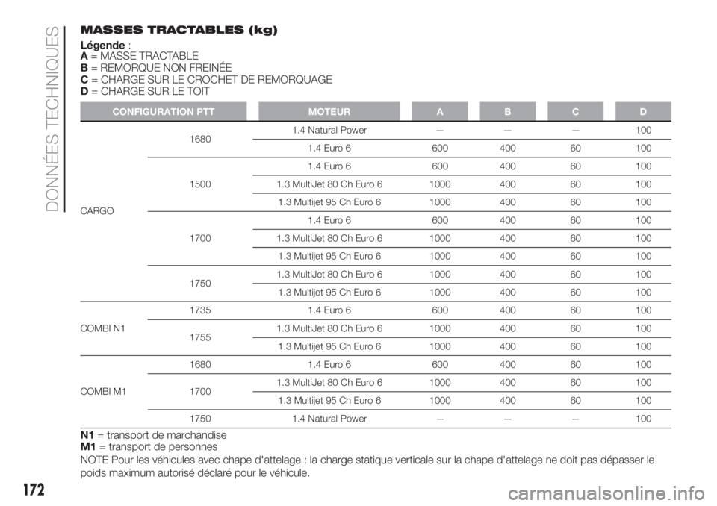Click table column header 'C'
The image size is (717, 506).
coord(575,112)
